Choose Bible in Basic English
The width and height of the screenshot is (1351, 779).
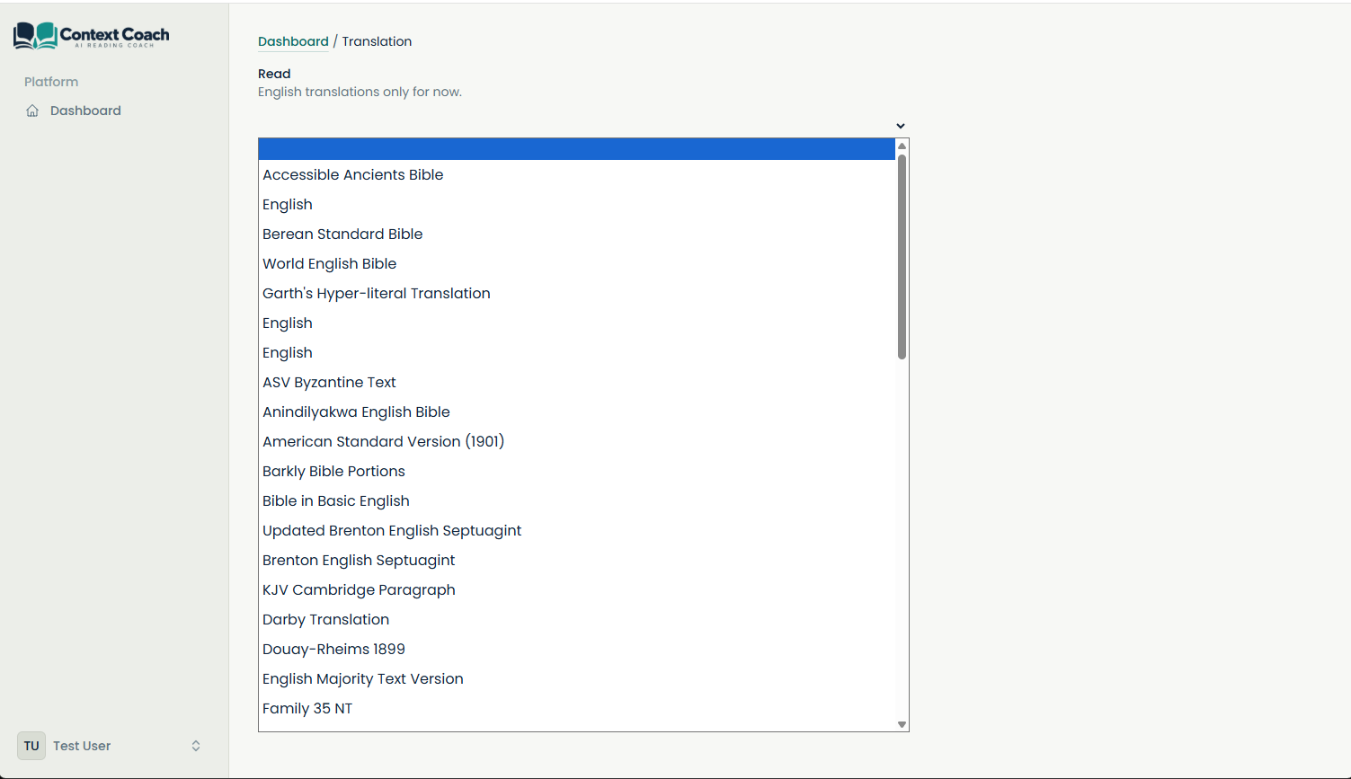576,501
